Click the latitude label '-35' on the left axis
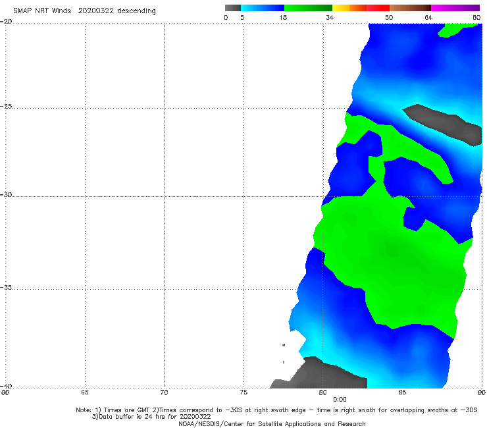487x428 pixels. [x=6, y=287]
